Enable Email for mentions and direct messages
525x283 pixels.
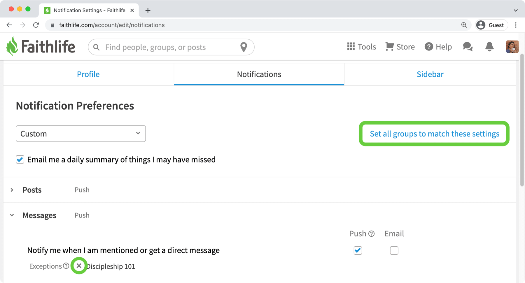[x=394, y=250]
